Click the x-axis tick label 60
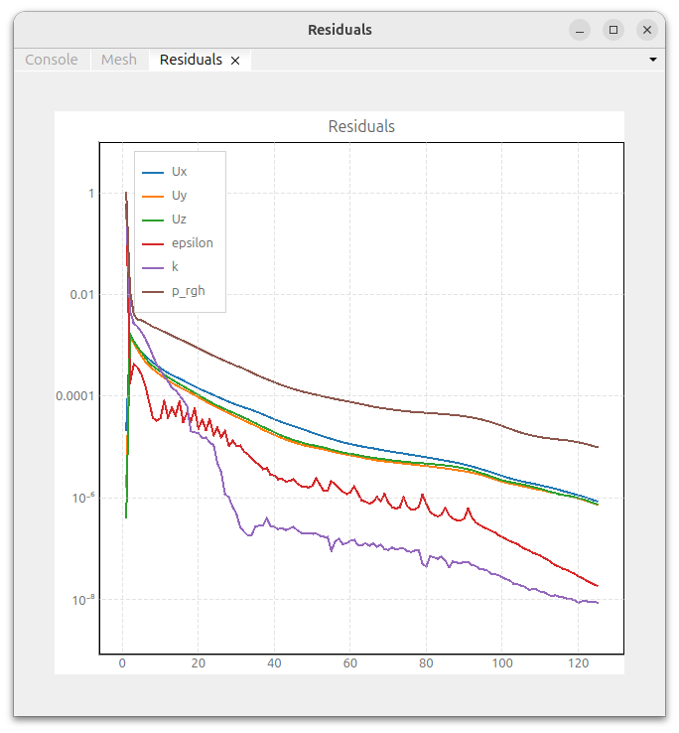679x733 pixels. point(350,663)
